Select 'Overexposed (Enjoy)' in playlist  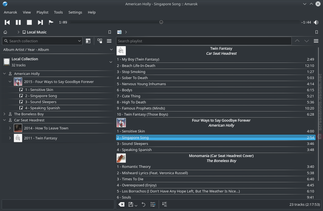[x=216, y=185]
